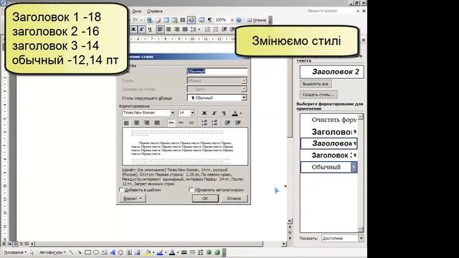Viewport: 459px width, 258px height.
Task: Select the arrow tool in drawing toolbar
Action: [80, 252]
